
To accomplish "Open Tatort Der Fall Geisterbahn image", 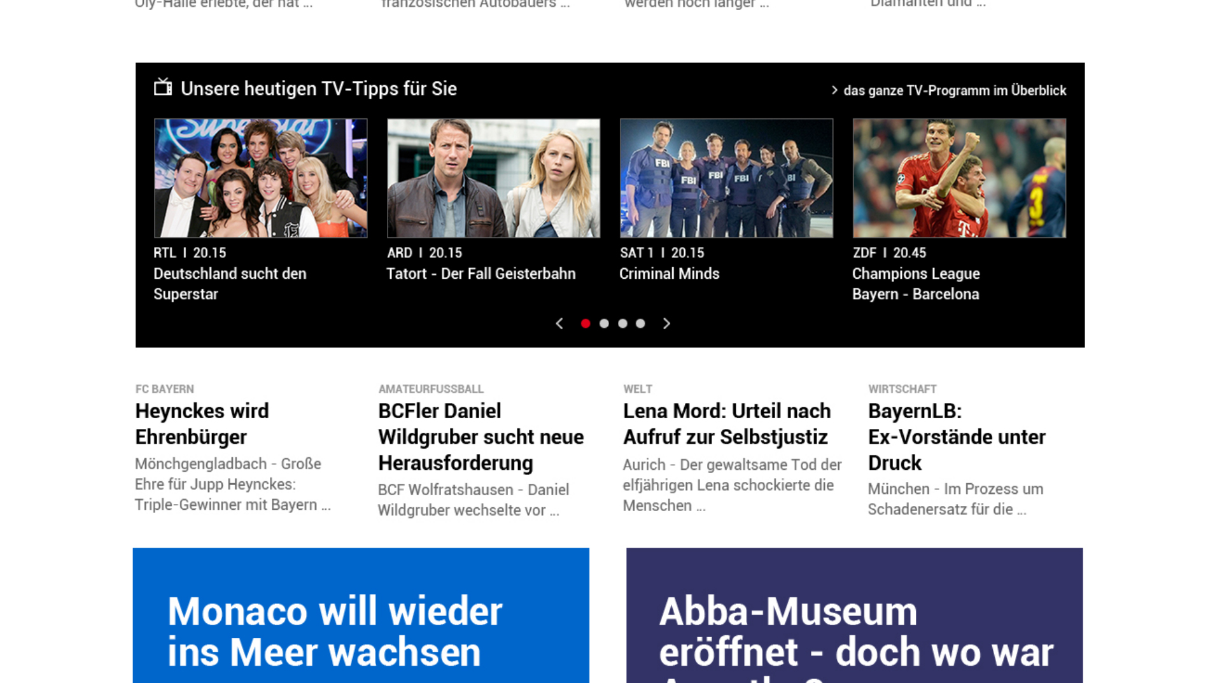I will pyautogui.click(x=493, y=178).
